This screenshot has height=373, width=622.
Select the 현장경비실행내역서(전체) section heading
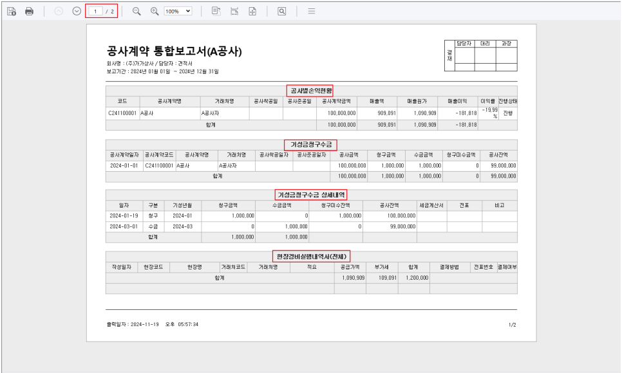click(312, 257)
